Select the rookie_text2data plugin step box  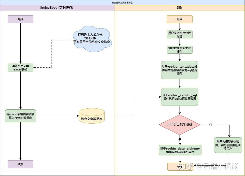click(x=180, y=70)
